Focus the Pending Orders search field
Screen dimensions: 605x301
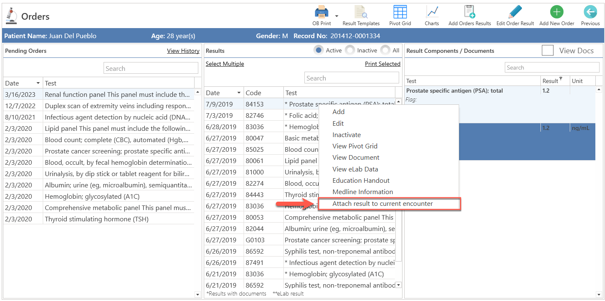pyautogui.click(x=151, y=68)
